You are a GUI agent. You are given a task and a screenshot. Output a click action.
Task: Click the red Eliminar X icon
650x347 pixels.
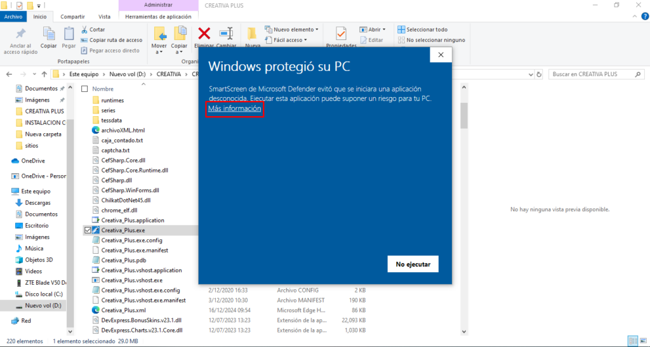point(204,33)
